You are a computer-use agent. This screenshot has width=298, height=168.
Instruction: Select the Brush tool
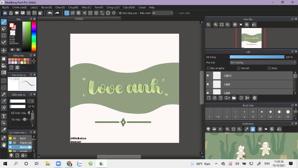[x=3, y=22]
